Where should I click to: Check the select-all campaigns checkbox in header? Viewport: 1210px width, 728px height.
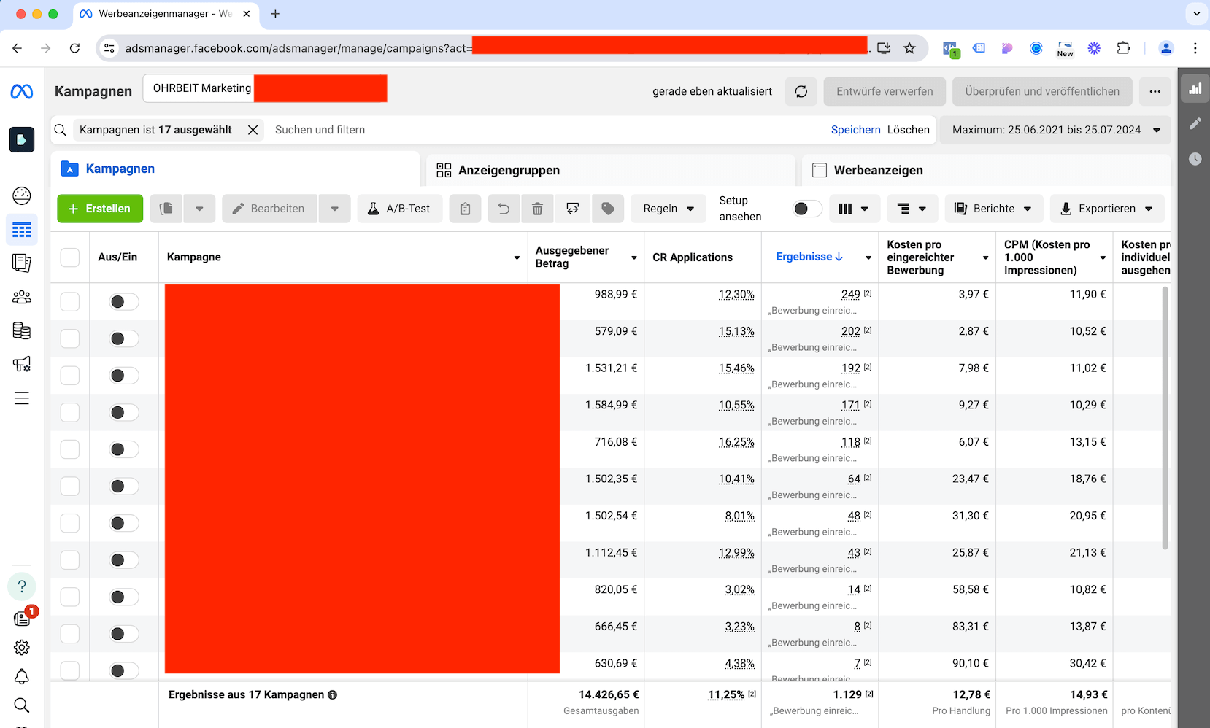[x=70, y=257]
